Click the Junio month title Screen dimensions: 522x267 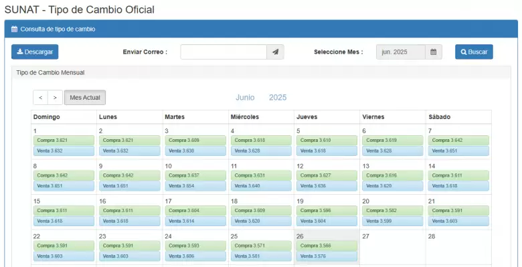pyautogui.click(x=245, y=98)
